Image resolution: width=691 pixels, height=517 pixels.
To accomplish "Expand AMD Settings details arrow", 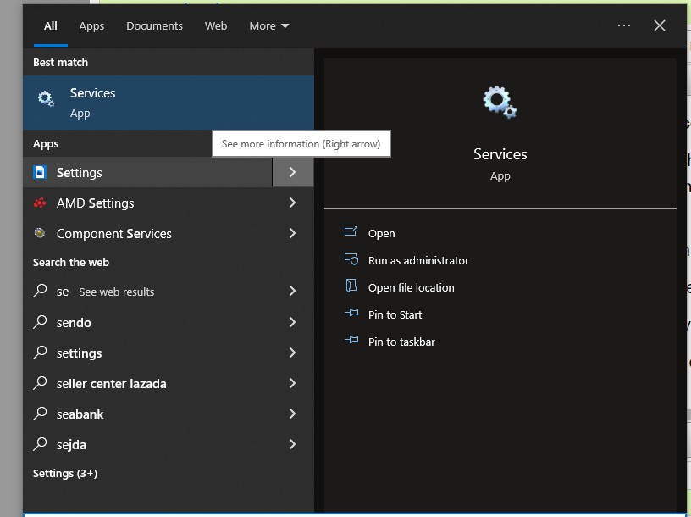I will pos(293,203).
